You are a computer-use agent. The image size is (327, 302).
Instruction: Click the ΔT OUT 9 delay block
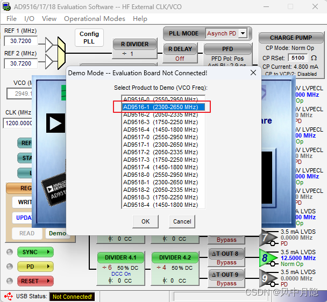(x=226, y=279)
